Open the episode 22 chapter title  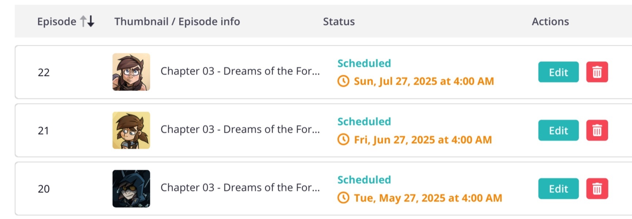coord(240,71)
